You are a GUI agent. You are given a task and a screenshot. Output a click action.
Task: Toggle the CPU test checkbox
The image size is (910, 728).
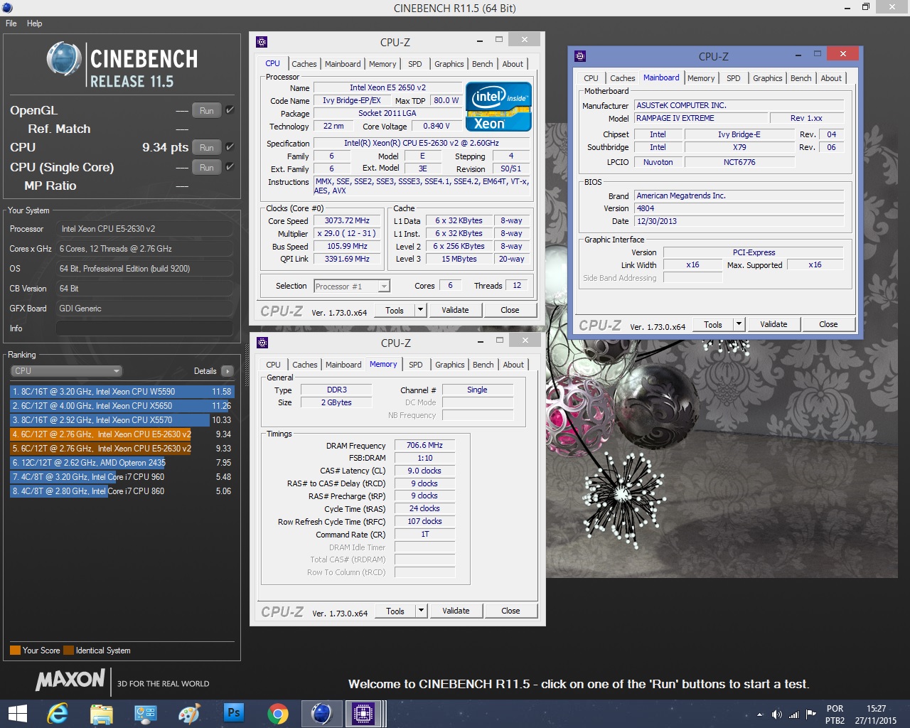[x=230, y=147]
